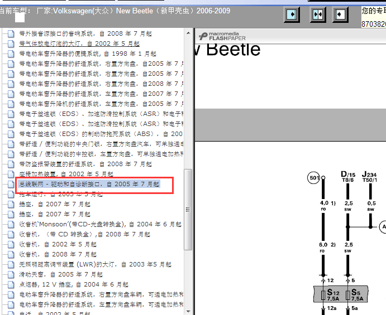Click fuse S5 7,5A in the wiring diagram
Screen dimensions: 386x315
pyautogui.click(x=355, y=294)
